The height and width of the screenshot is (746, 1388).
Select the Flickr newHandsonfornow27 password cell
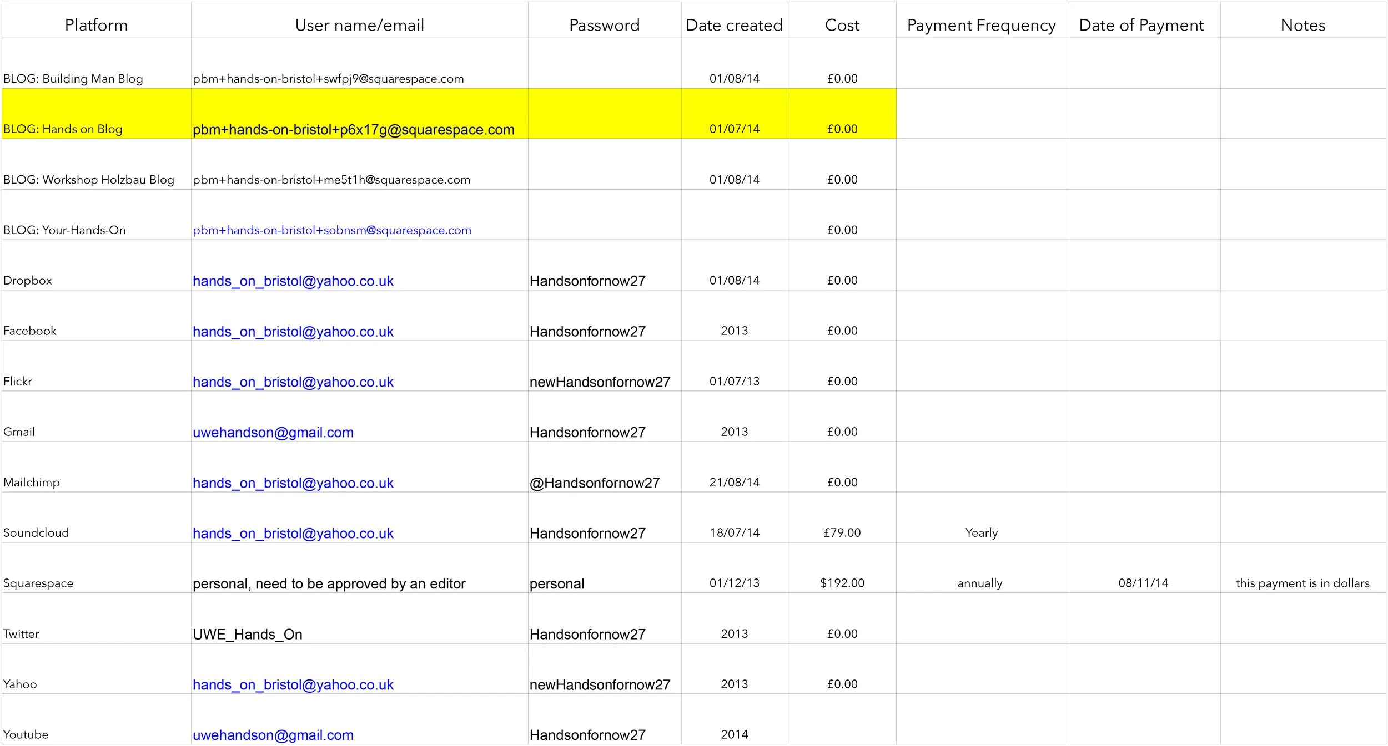click(x=600, y=382)
